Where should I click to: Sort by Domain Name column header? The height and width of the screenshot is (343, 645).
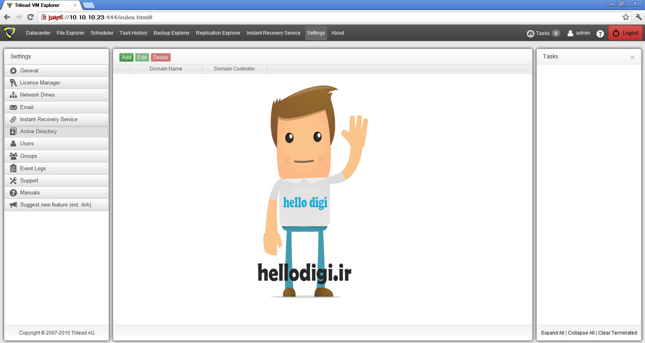pos(166,69)
